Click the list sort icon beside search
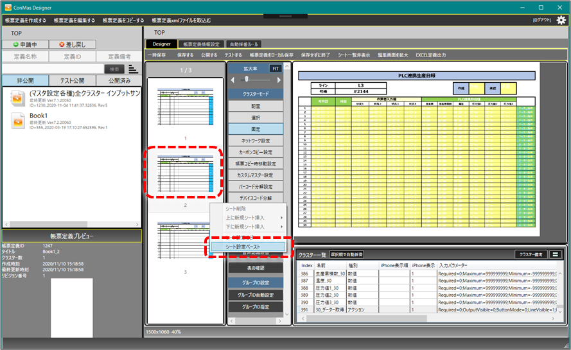Image resolution: width=571 pixels, height=350 pixels. click(x=133, y=69)
